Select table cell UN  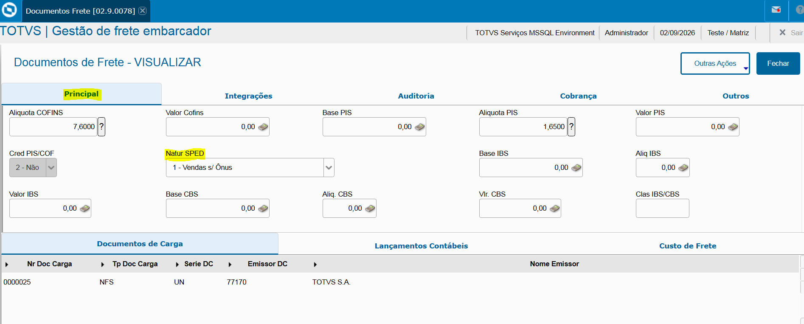179,282
